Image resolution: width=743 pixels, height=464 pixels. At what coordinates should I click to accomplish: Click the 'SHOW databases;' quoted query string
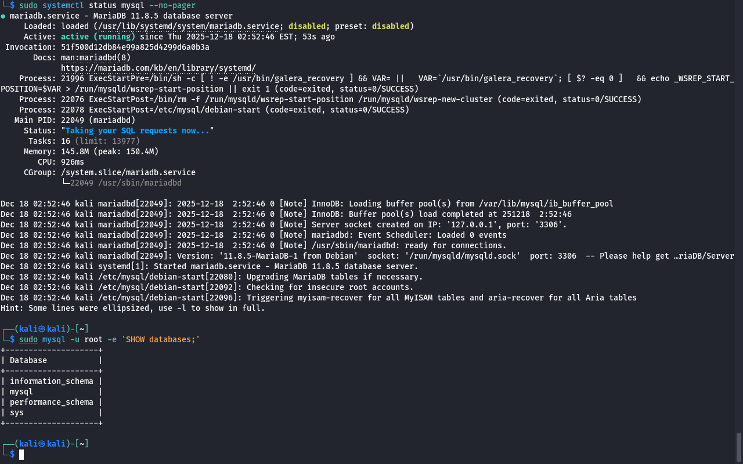(x=160, y=339)
